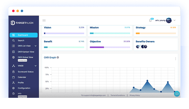Open OKR Graph three-dot options menu
Image resolution: width=189 pixels, height=109 pixels.
click(175, 59)
